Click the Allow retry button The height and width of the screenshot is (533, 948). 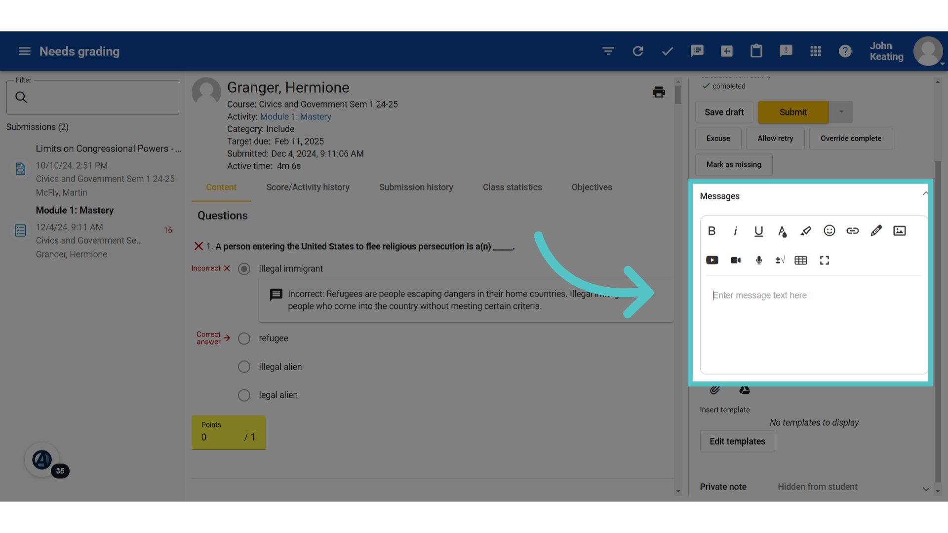tap(775, 139)
